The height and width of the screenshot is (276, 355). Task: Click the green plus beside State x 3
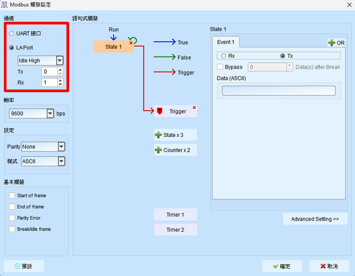[x=158, y=135]
